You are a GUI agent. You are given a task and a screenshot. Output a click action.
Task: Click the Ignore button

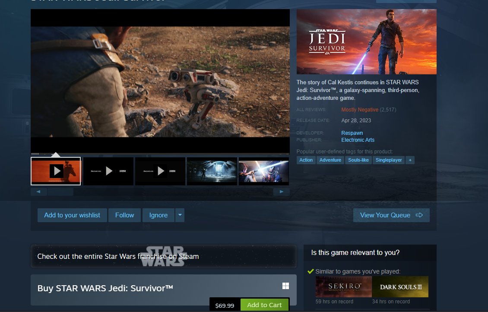click(x=158, y=215)
